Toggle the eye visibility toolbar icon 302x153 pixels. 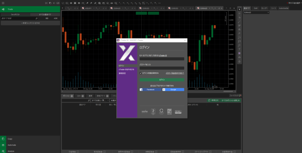coord(111,3)
